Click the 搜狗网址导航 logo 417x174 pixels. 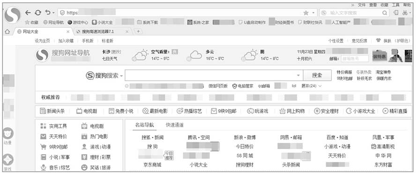(x=62, y=55)
